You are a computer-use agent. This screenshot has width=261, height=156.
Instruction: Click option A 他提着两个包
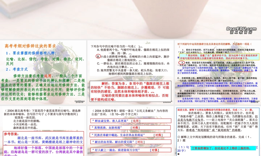tap(133, 51)
